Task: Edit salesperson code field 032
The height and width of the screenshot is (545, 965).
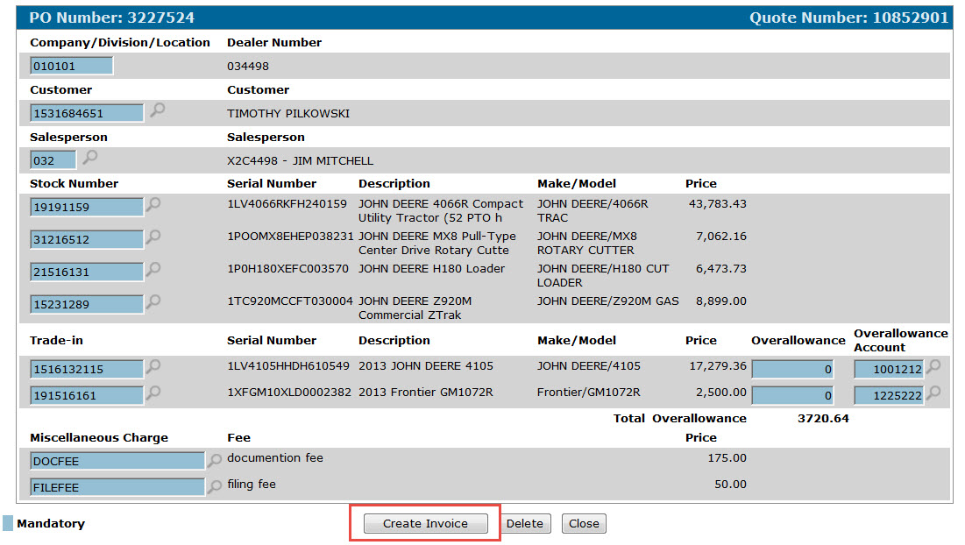Action: 53,160
